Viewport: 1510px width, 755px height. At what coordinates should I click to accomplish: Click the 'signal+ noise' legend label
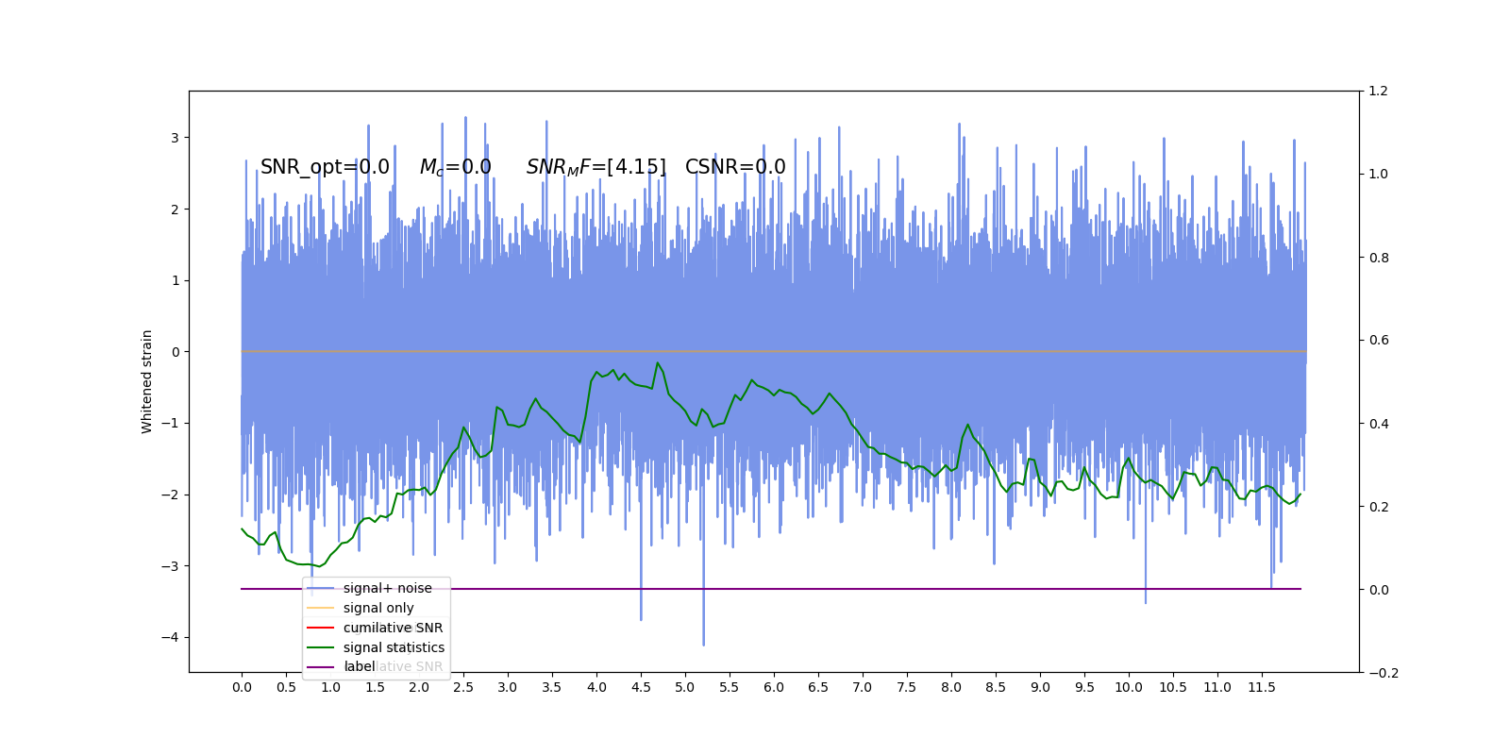pyautogui.click(x=387, y=588)
